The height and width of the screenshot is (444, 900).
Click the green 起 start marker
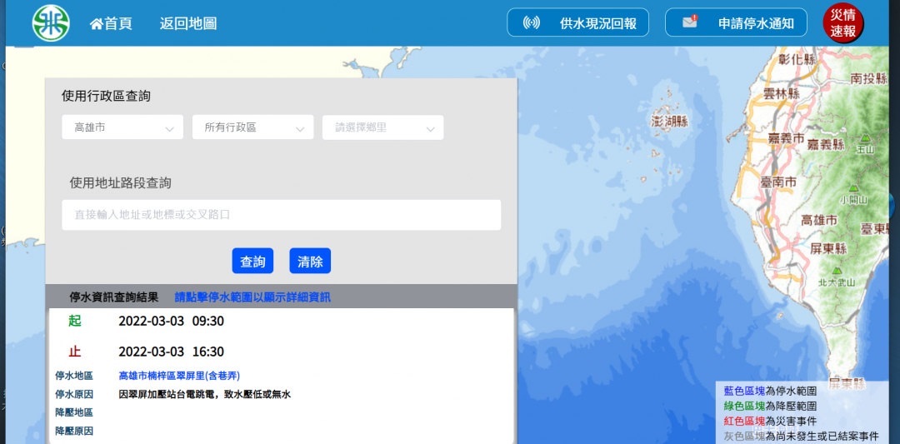(75, 322)
